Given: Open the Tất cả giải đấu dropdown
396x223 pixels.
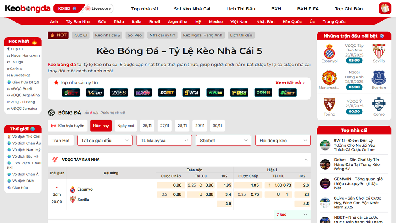Looking at the screenshot, I should [105, 141].
